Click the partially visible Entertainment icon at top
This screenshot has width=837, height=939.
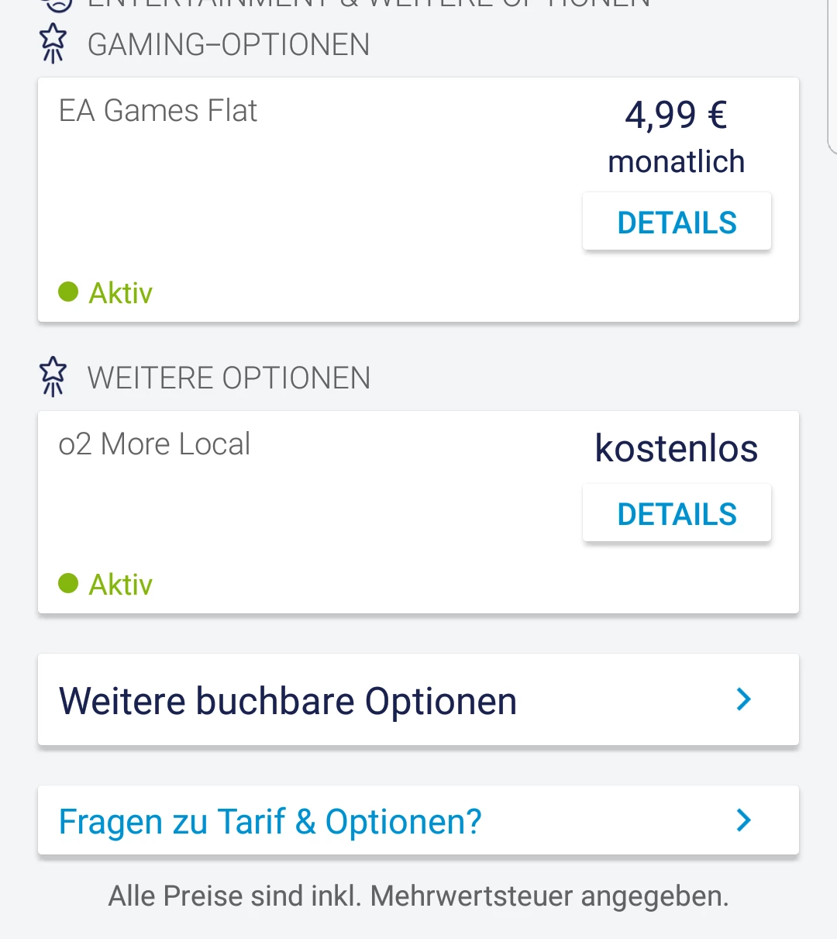[57, 5]
